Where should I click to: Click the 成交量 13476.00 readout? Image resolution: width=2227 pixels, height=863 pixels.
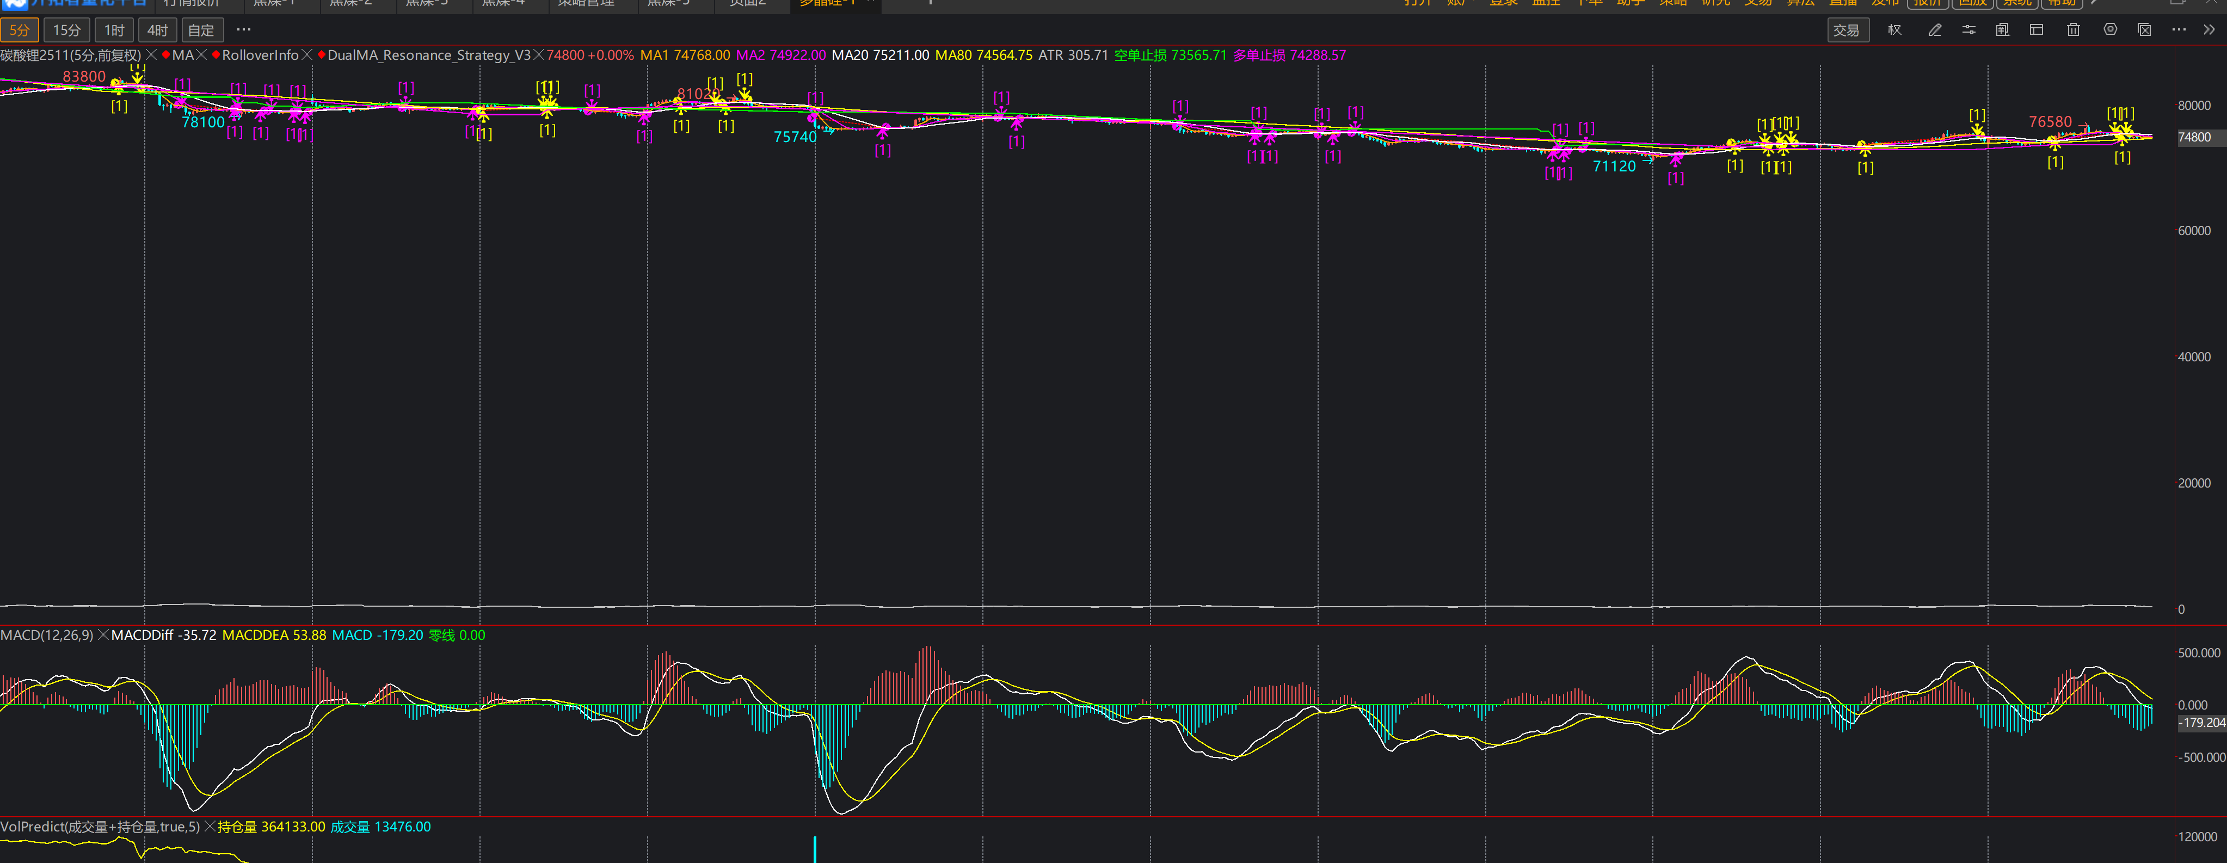380,828
